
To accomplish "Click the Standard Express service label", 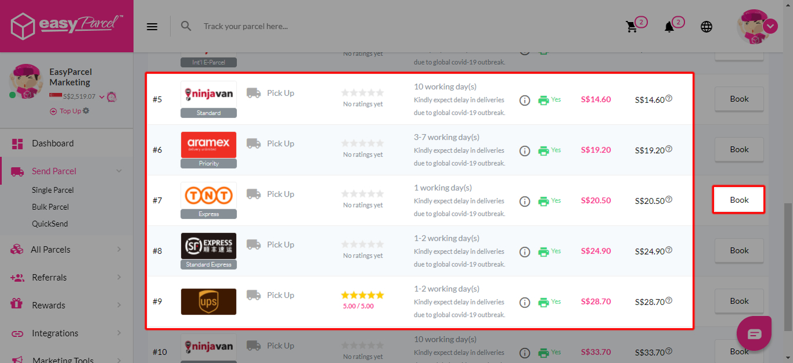I will [208, 265].
